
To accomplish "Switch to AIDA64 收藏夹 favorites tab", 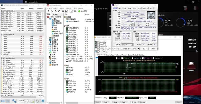I will [x=55, y=14].
